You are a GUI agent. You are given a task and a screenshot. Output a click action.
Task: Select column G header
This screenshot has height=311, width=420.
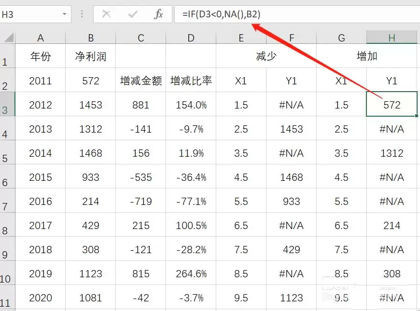pos(341,38)
